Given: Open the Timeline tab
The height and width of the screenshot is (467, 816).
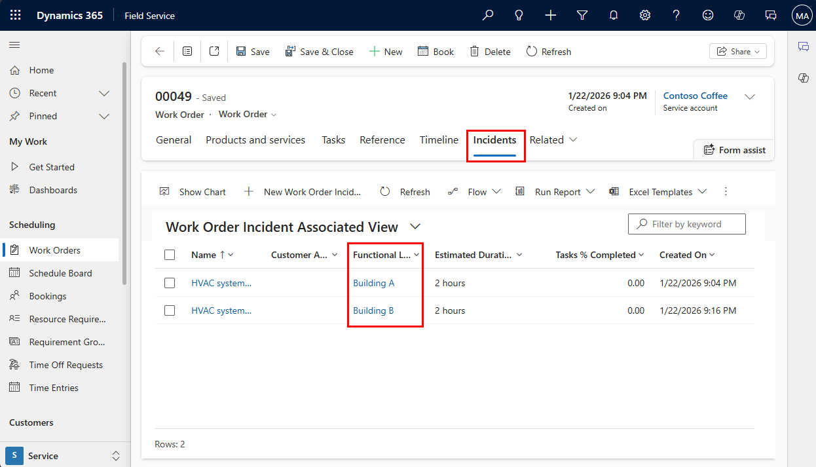Looking at the screenshot, I should (x=439, y=140).
